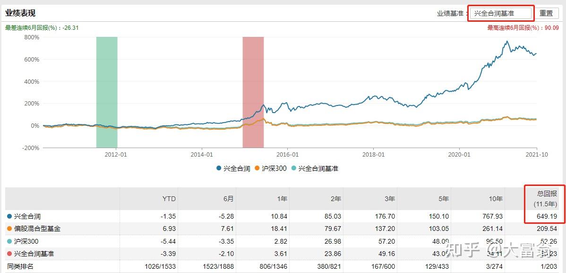This screenshot has width=566, height=273.
Task: Click the green worst 6-month period band
Action: coord(107,92)
